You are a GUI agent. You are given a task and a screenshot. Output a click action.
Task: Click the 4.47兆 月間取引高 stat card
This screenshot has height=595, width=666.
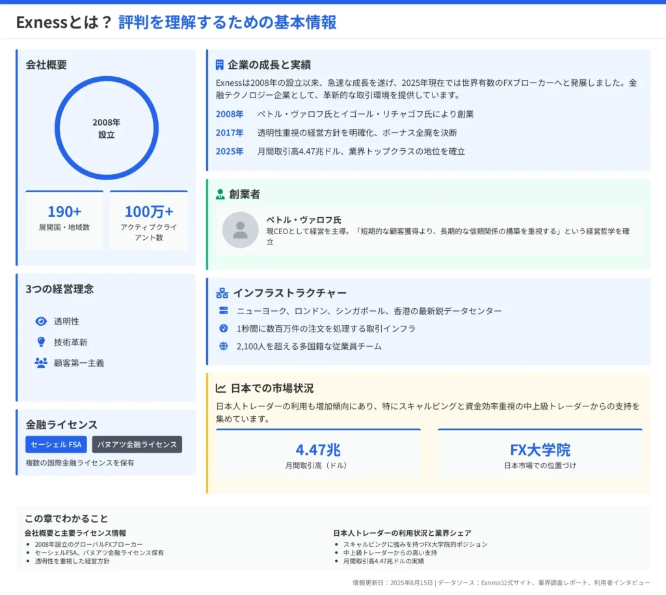click(x=318, y=453)
